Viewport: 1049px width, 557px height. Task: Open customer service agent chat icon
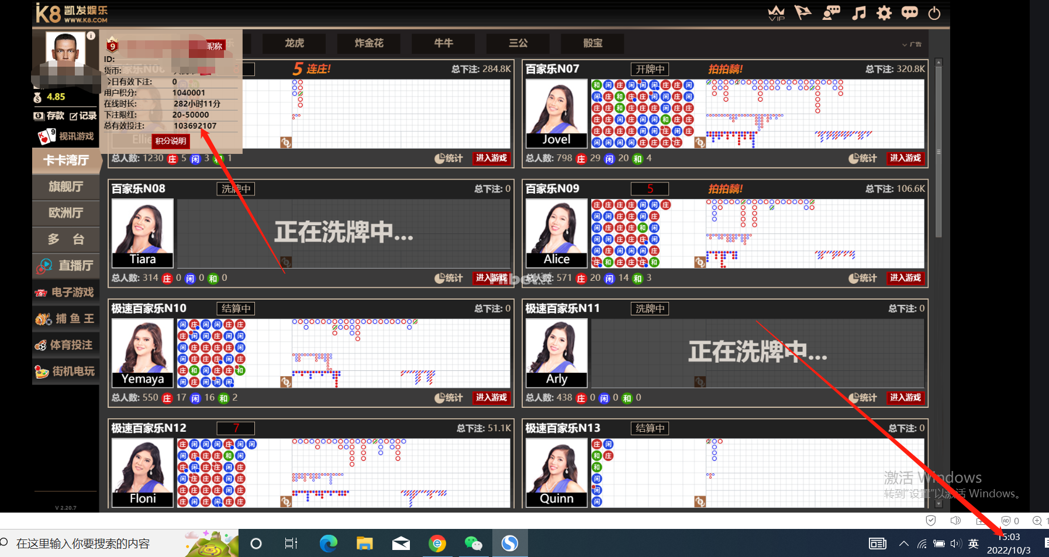(x=831, y=13)
